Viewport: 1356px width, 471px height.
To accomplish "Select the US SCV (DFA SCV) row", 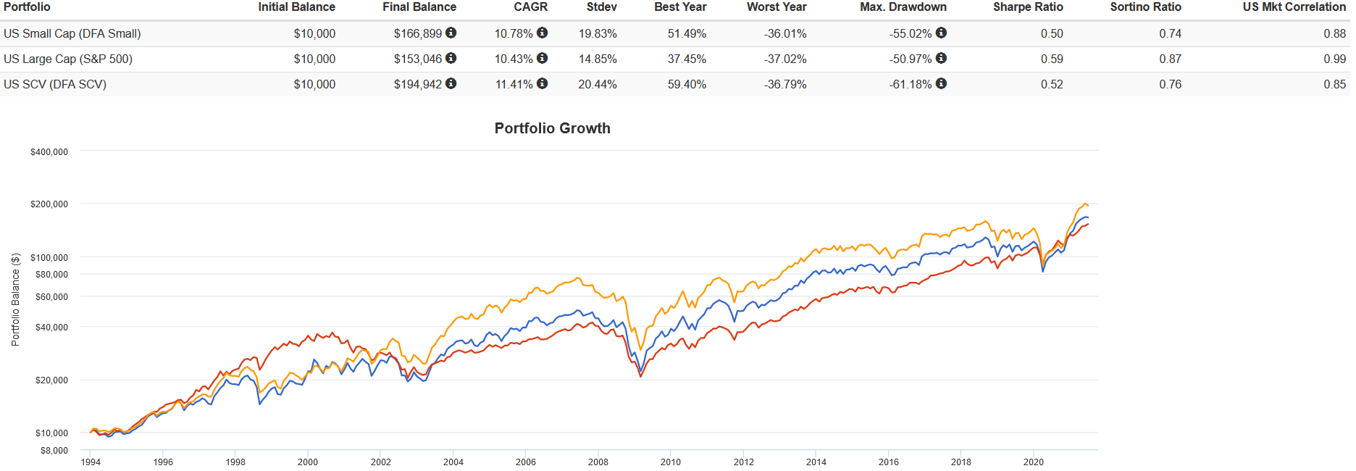I will click(x=55, y=85).
